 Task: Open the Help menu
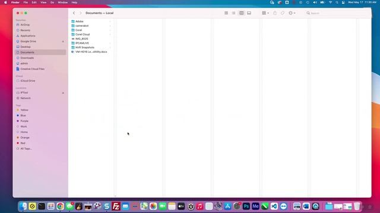pos(74,2)
